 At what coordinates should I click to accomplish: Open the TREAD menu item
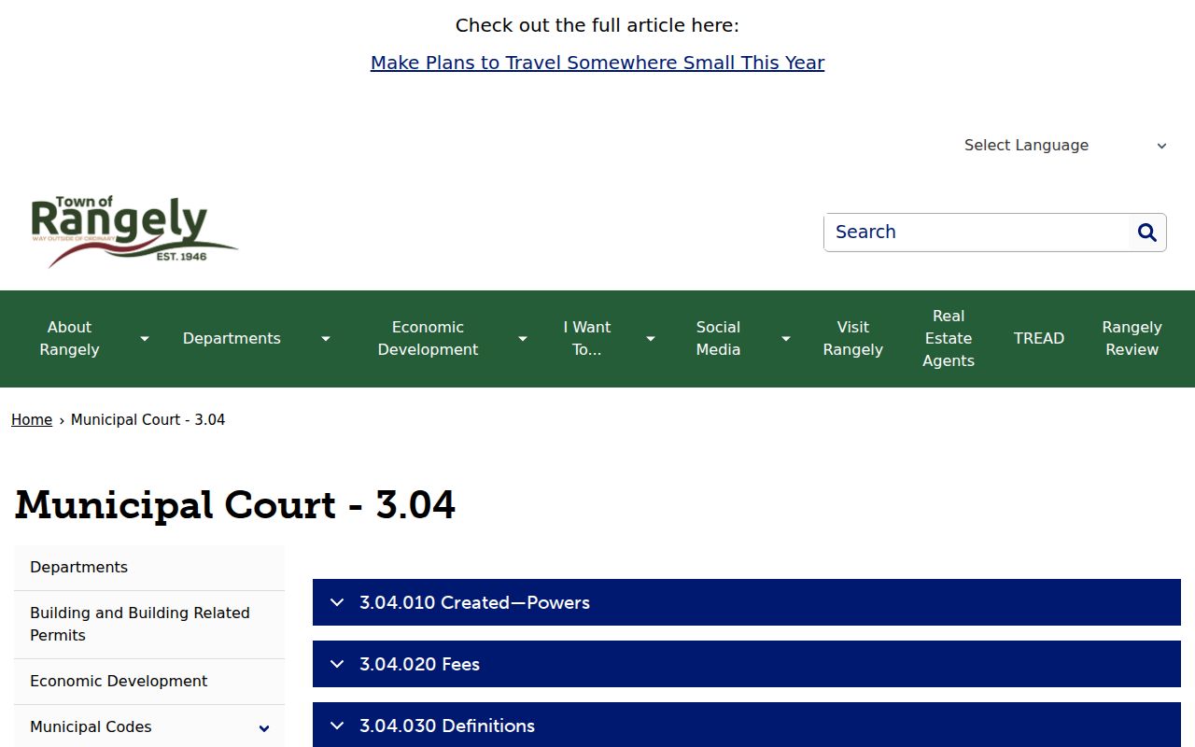tap(1039, 339)
